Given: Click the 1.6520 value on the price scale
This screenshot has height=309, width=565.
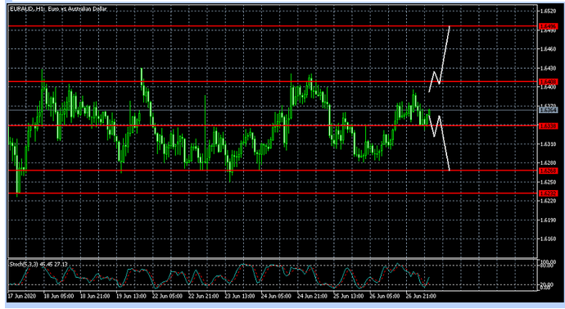Looking at the screenshot, I should tap(548, 11).
